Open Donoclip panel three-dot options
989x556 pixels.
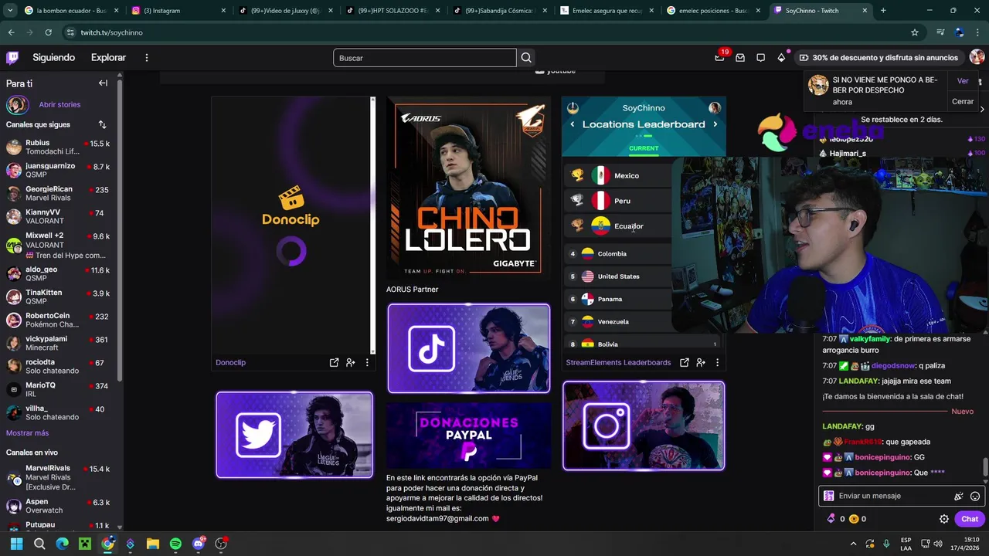click(367, 362)
